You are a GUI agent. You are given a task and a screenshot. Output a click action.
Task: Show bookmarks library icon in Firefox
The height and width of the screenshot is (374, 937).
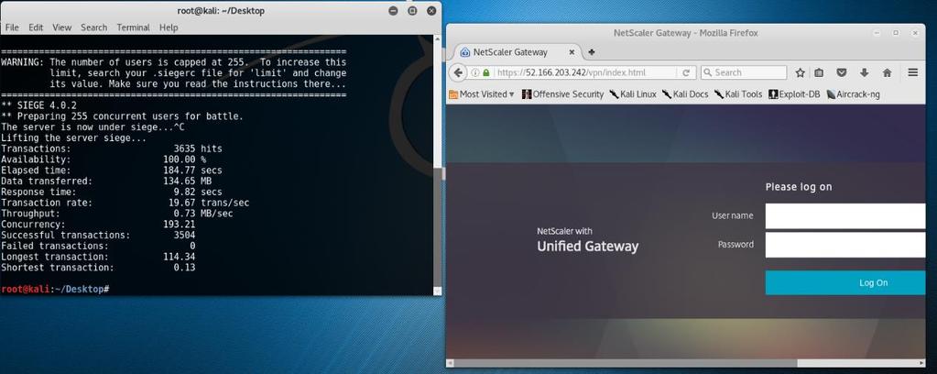(x=819, y=72)
